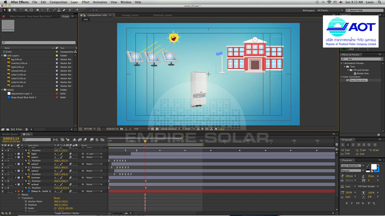Click the current-time indicator playhead
The height and width of the screenshot is (216, 385).
pyautogui.click(x=145, y=141)
